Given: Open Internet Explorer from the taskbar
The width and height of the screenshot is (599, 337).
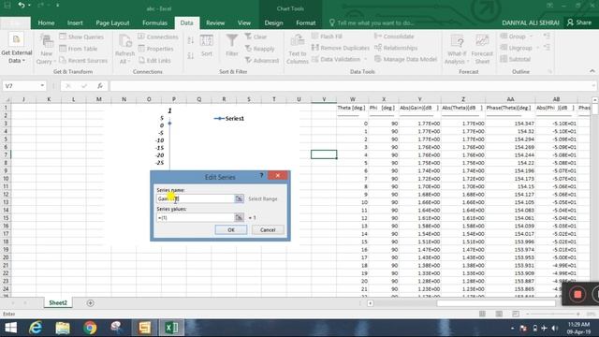Looking at the screenshot, I should (36, 328).
